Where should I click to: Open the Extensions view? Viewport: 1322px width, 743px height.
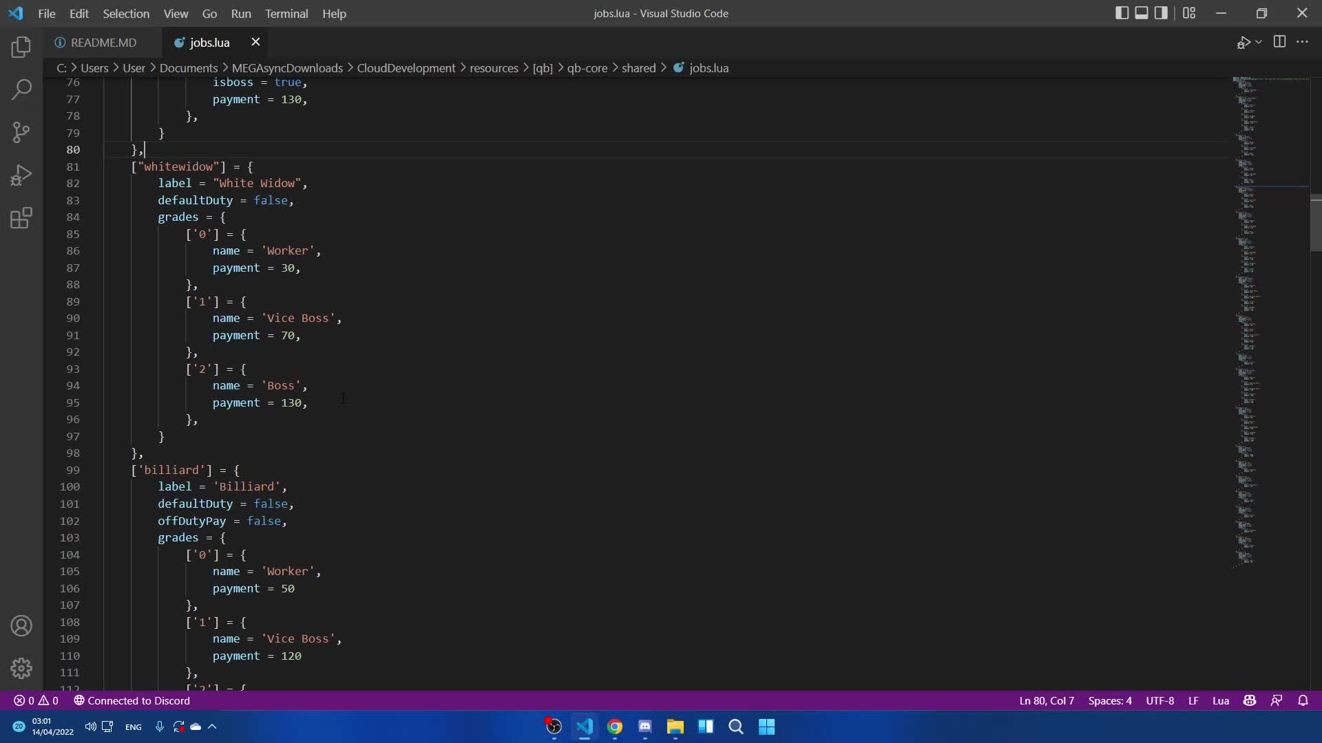pos(21,218)
